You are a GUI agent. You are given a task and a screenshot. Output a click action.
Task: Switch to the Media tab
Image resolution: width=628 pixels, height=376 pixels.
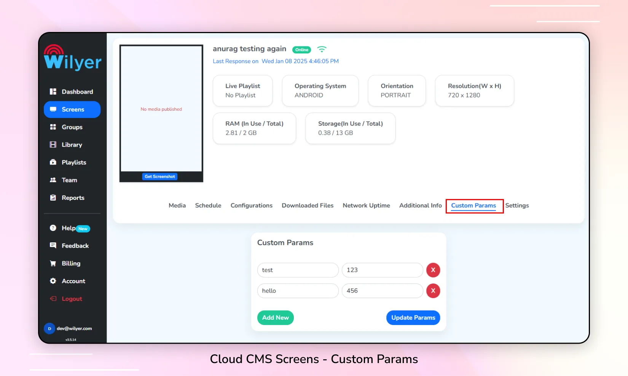pyautogui.click(x=177, y=206)
